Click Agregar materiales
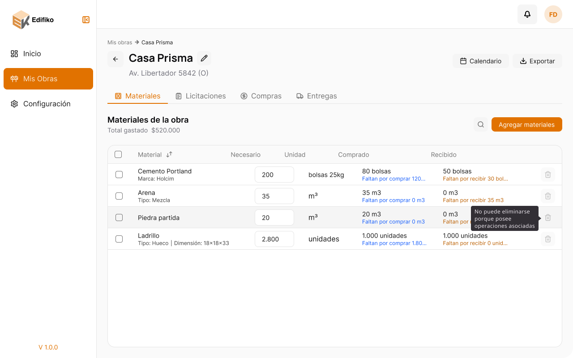573x358 pixels. [x=527, y=124]
